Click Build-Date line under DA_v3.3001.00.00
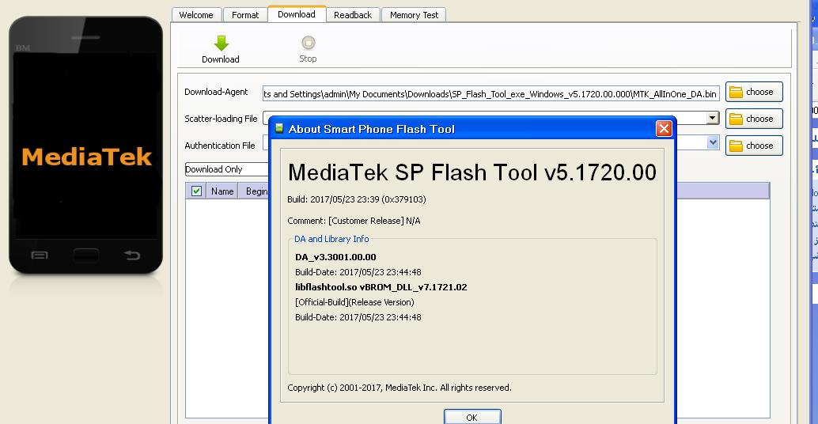Viewport: 818px width, 424px height. click(x=358, y=272)
